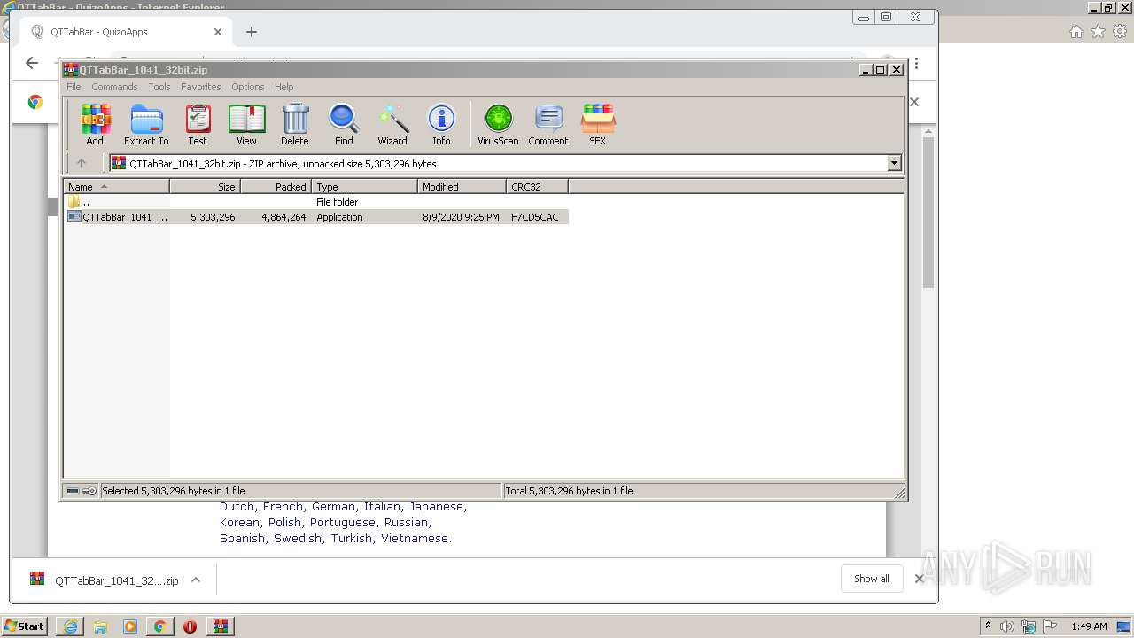
Task: Click the Action Center flag icon
Action: (1049, 626)
